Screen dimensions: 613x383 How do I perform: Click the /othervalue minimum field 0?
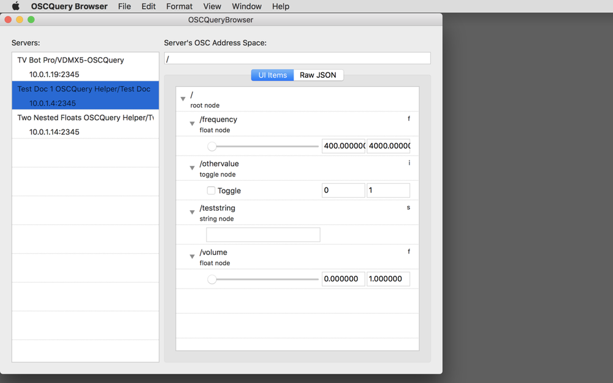[343, 191]
